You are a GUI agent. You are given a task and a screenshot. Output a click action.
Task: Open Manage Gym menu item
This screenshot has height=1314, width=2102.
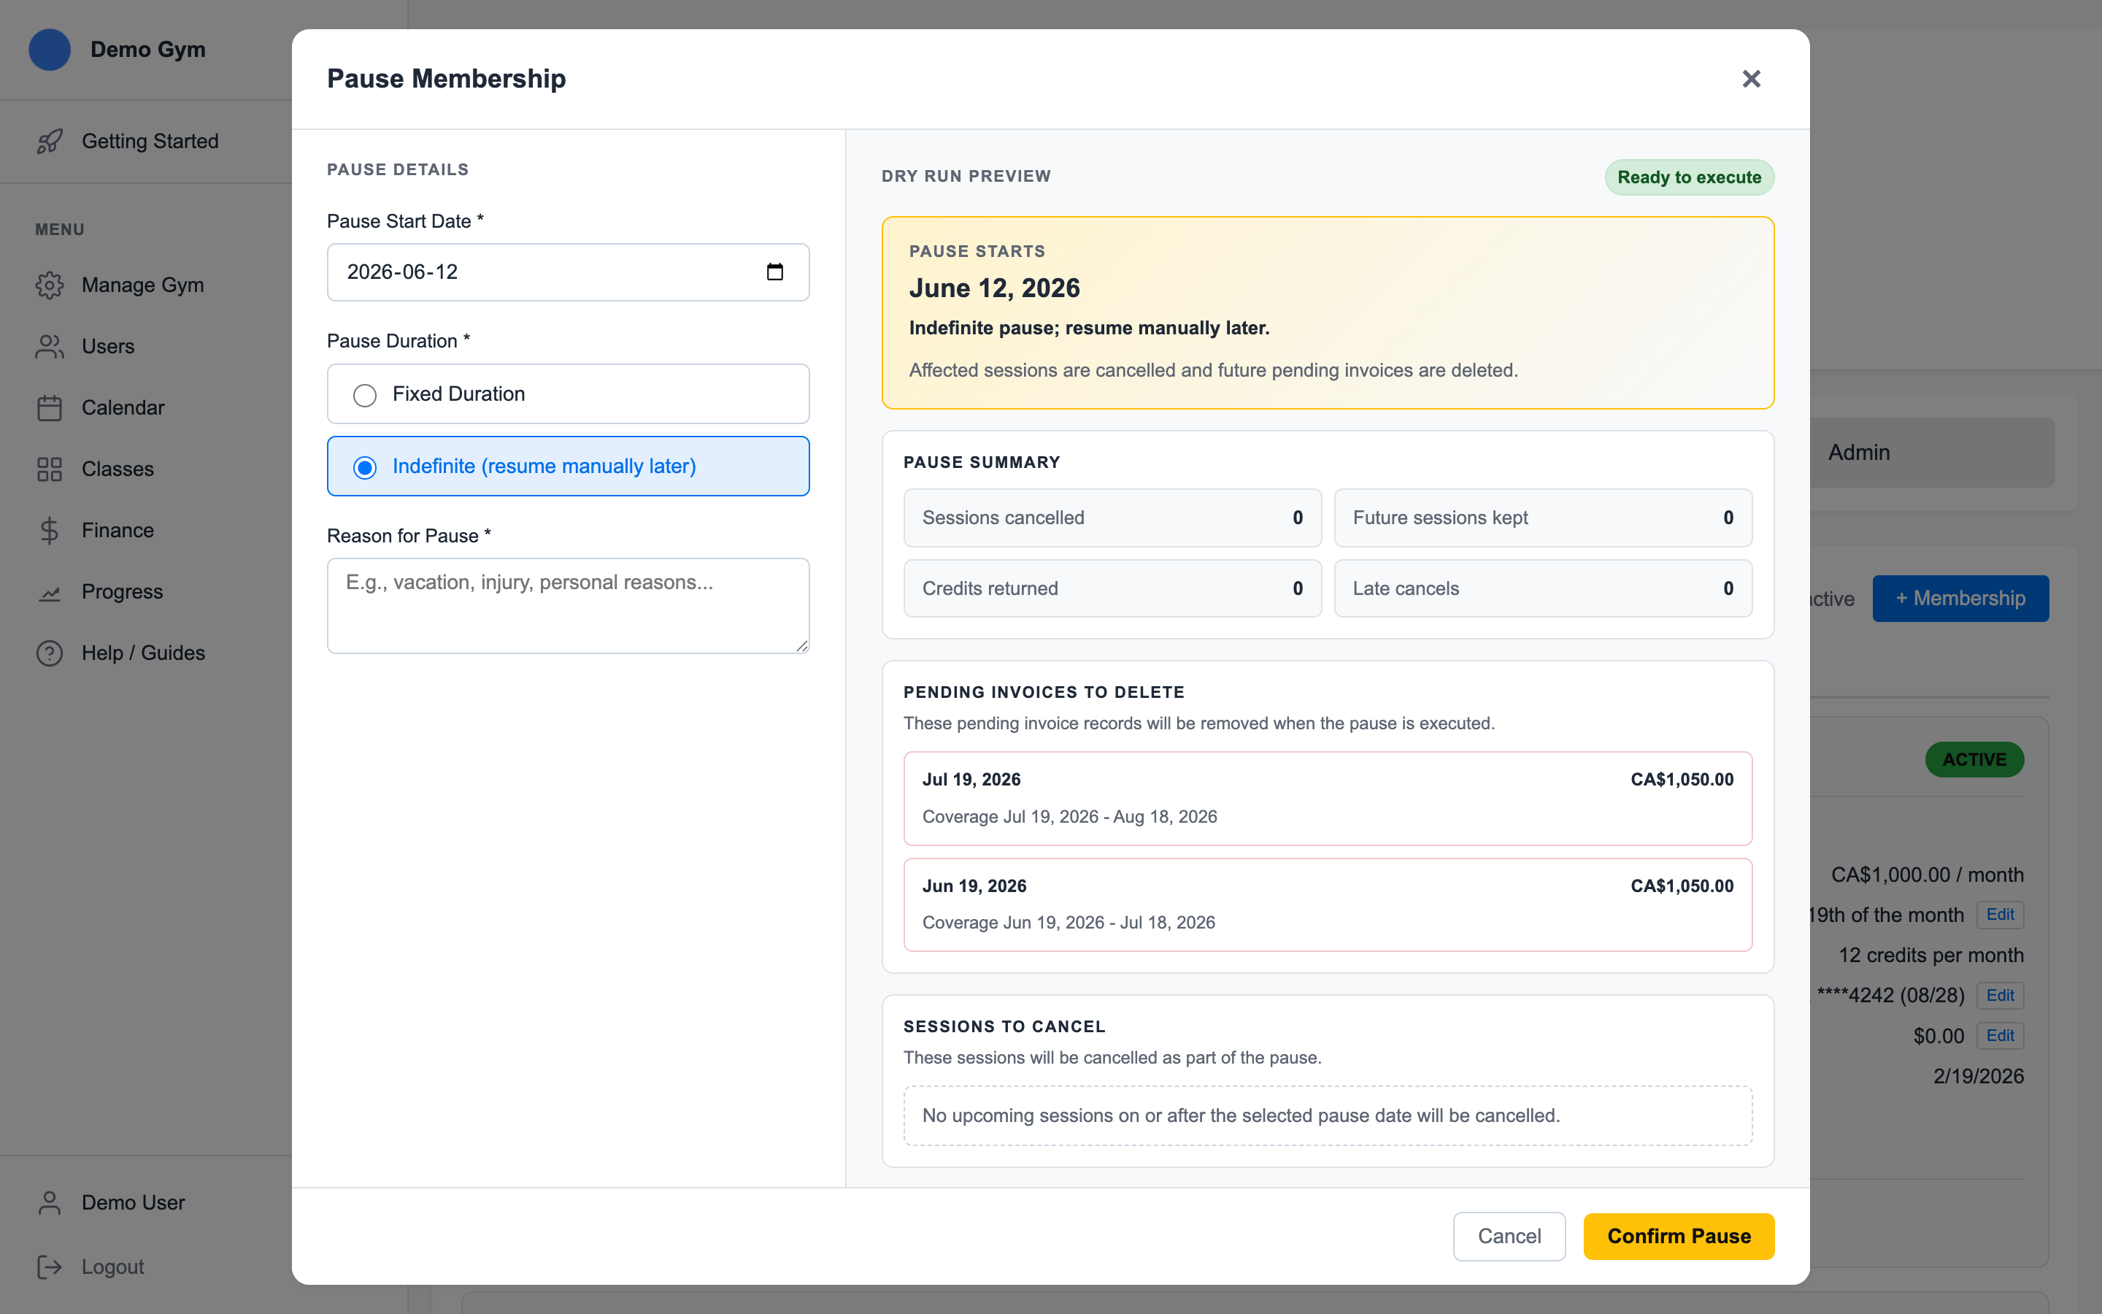142,285
